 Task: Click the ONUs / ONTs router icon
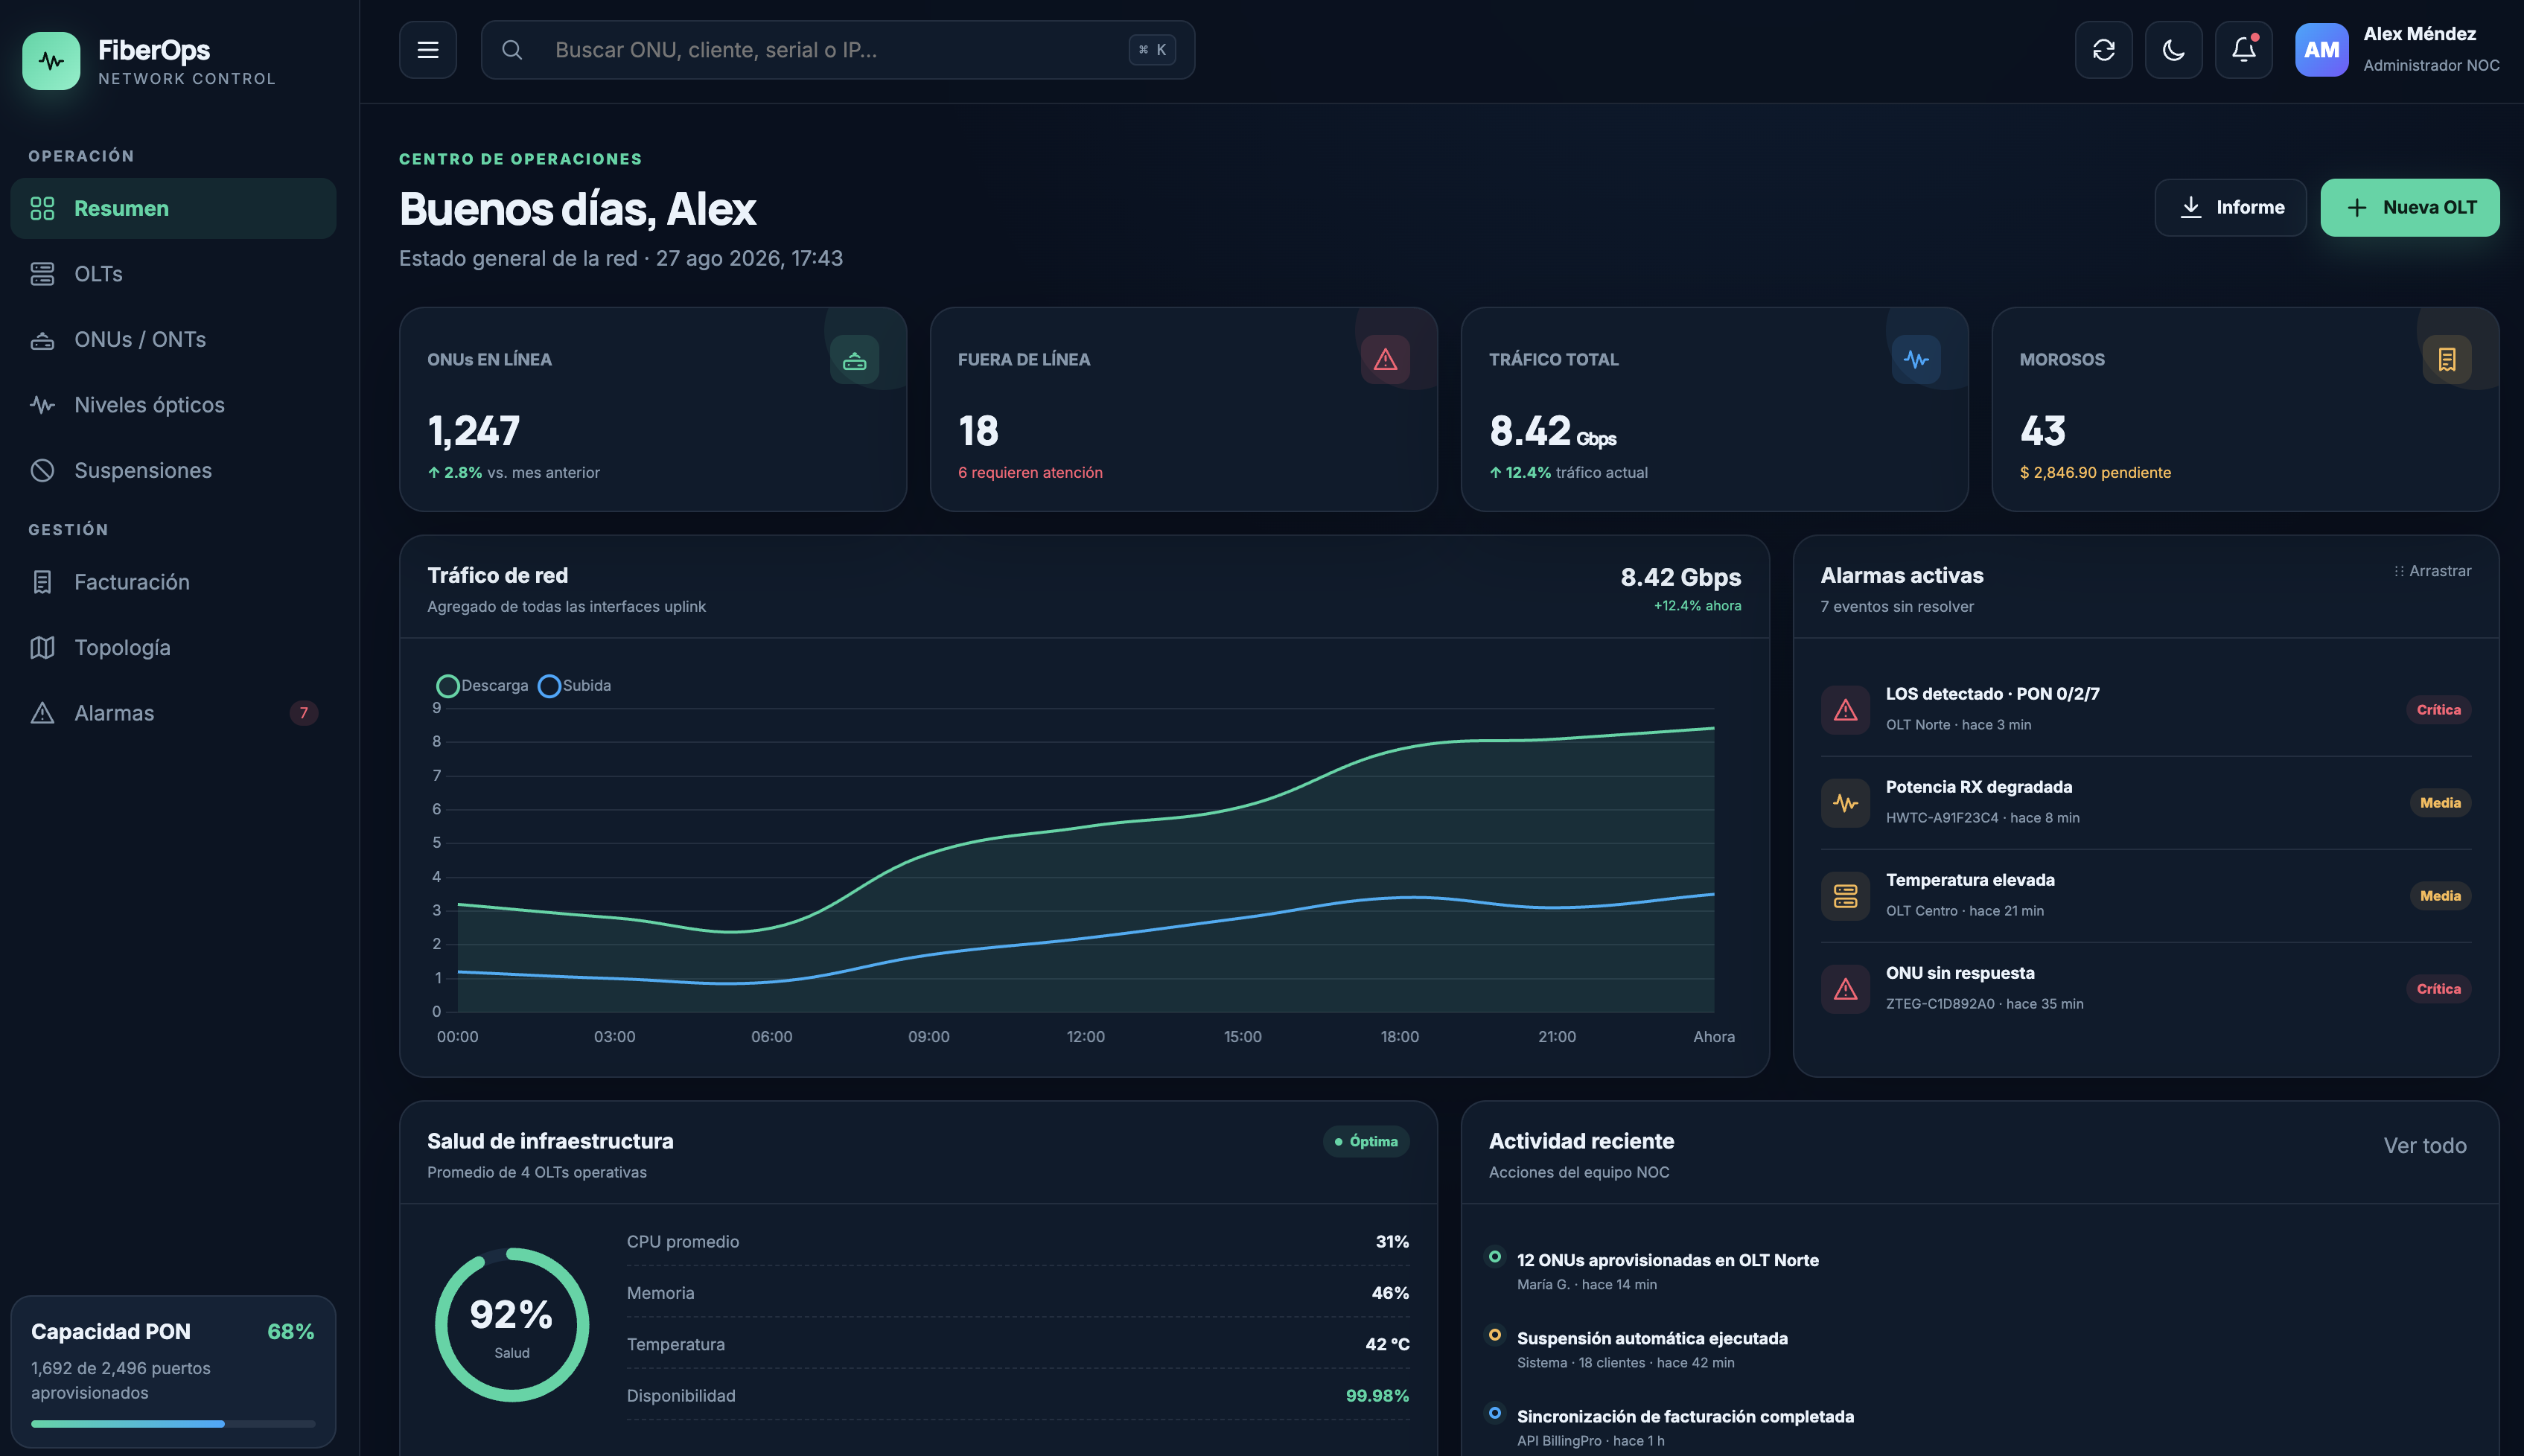[x=42, y=340]
